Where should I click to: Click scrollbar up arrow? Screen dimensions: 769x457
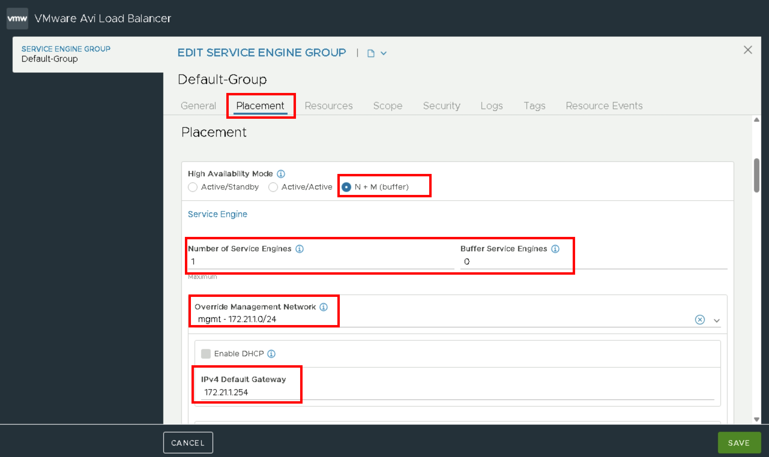(756, 120)
